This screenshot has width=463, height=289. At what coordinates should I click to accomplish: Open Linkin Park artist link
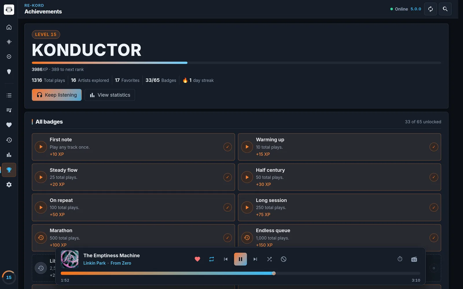click(x=94, y=263)
